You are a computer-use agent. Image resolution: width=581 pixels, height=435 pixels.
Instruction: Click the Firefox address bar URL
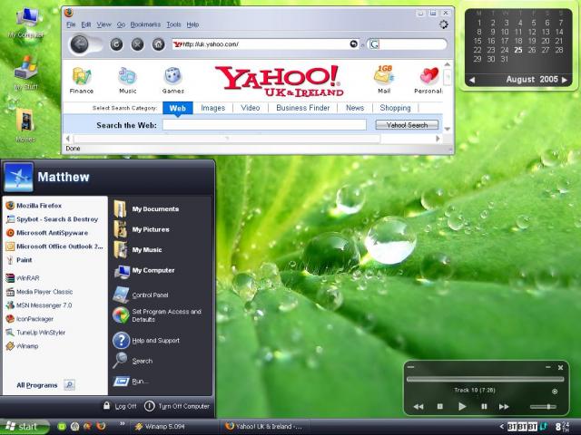(261, 44)
